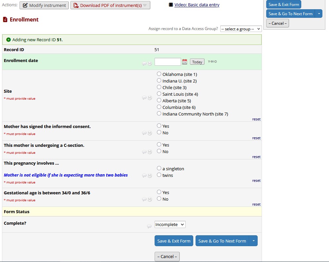Open Data Access Group select dropdown

coord(241,29)
